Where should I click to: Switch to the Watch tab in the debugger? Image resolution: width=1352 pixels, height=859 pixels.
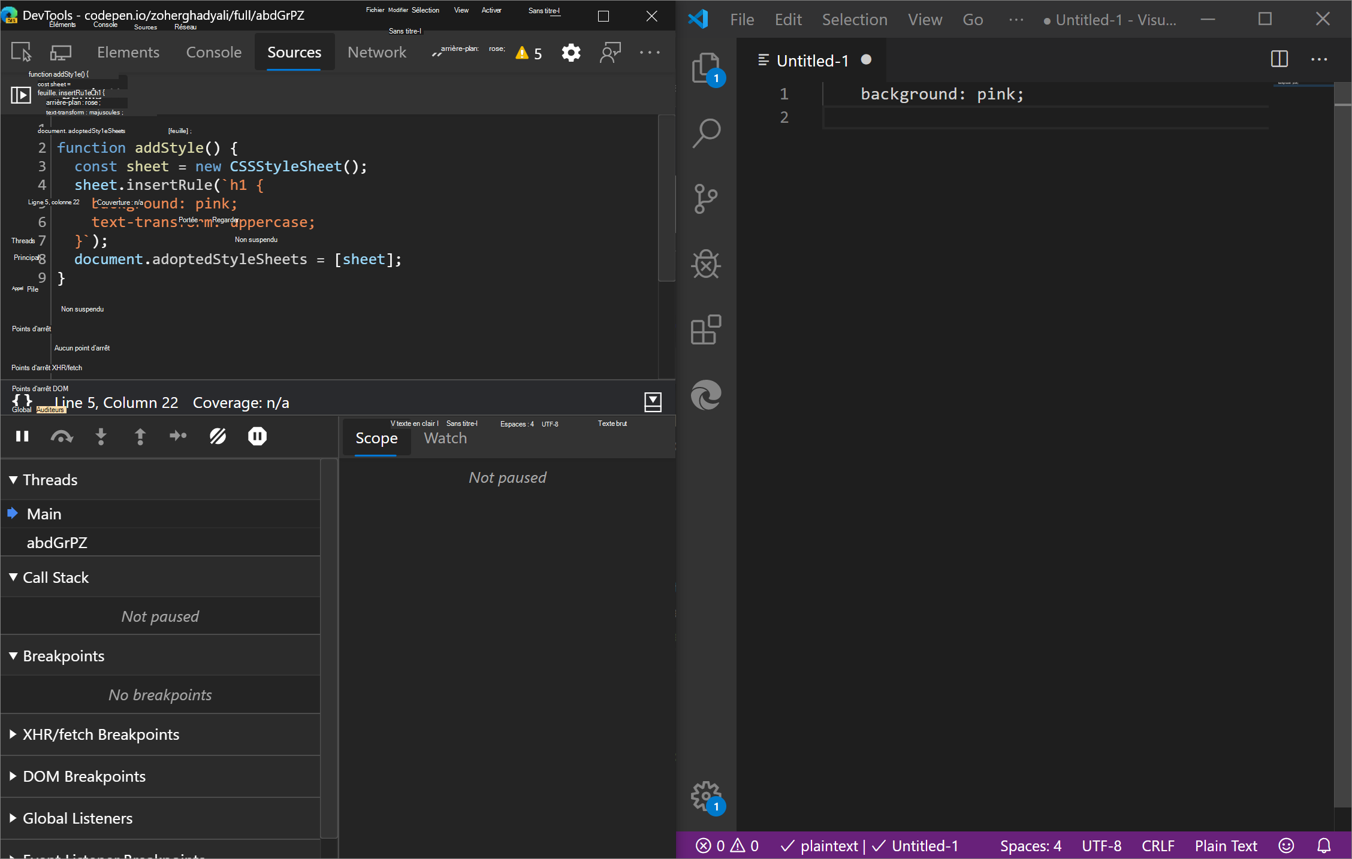pyautogui.click(x=445, y=438)
